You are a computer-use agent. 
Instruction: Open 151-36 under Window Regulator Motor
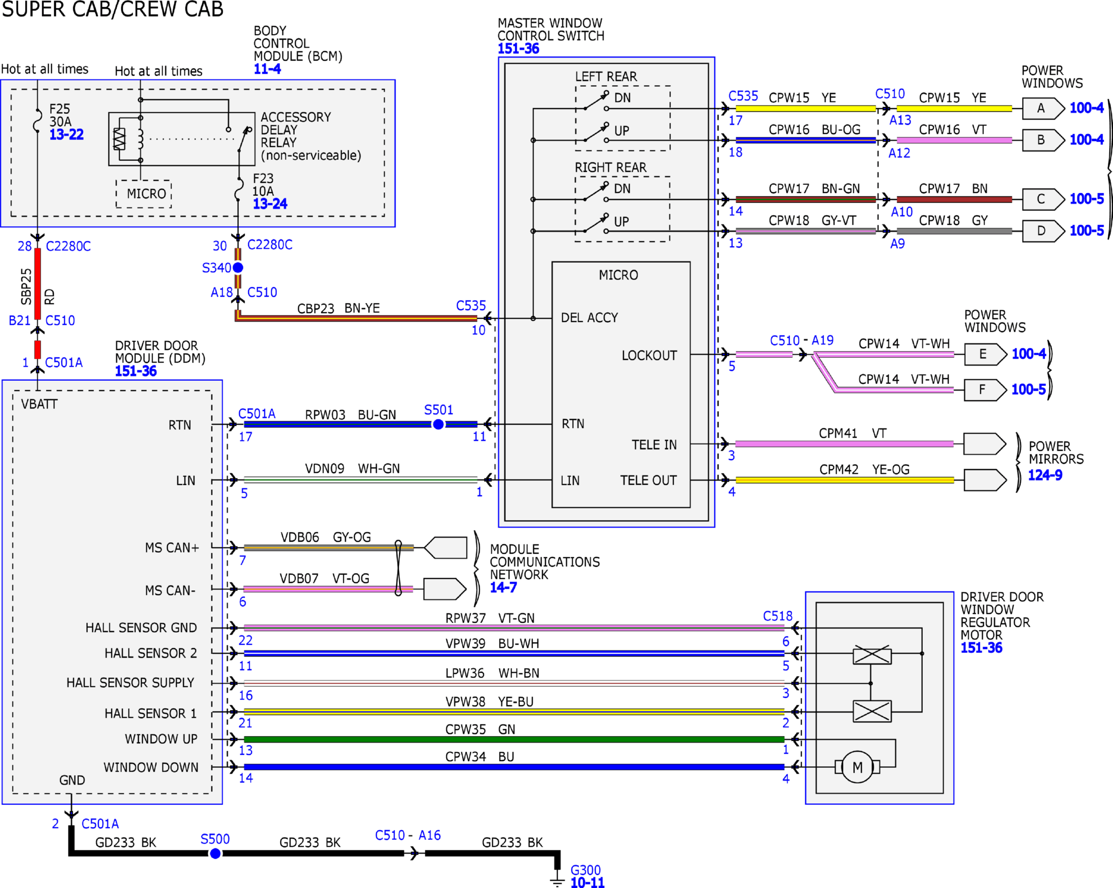click(981, 648)
